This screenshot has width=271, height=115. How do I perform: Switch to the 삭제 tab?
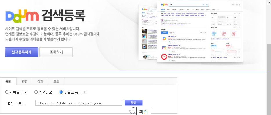click(x=40, y=81)
